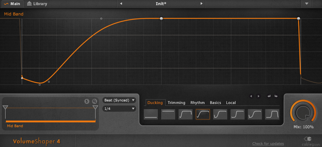Click the undo bent-left arrow icon
The width and height of the screenshot is (322, 147).
coord(269,96)
